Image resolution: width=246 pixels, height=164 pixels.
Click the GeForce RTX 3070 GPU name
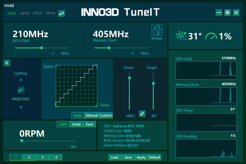(128, 126)
